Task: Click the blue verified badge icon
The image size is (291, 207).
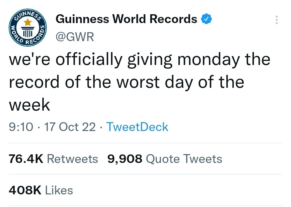Action: (x=207, y=20)
